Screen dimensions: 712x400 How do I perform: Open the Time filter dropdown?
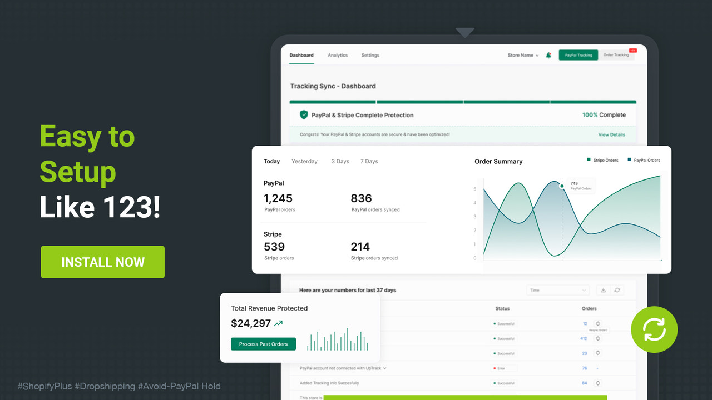point(558,290)
